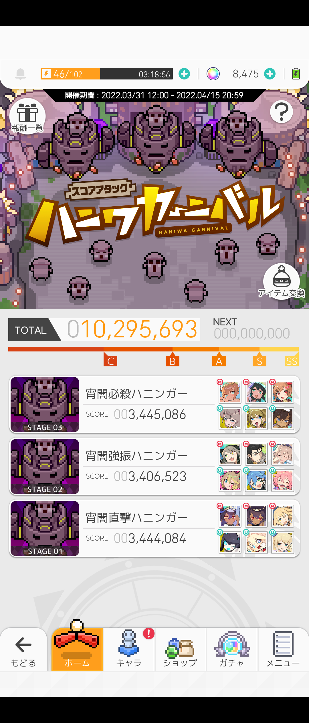The width and height of the screenshot is (309, 723).
Task: Open the ガチャ tab
Action: pos(232,650)
